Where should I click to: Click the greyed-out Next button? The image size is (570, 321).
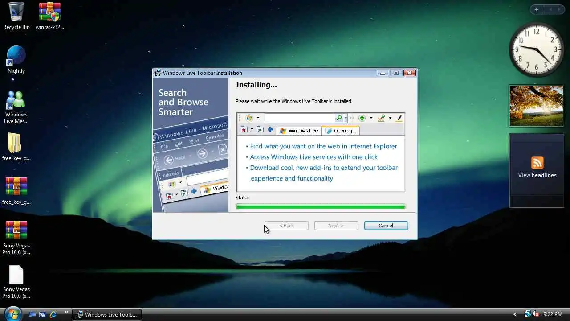click(336, 226)
